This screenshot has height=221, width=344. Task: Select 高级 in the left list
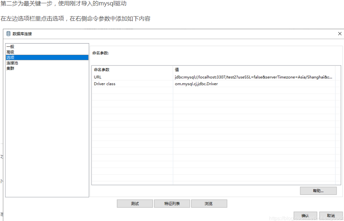[10, 52]
